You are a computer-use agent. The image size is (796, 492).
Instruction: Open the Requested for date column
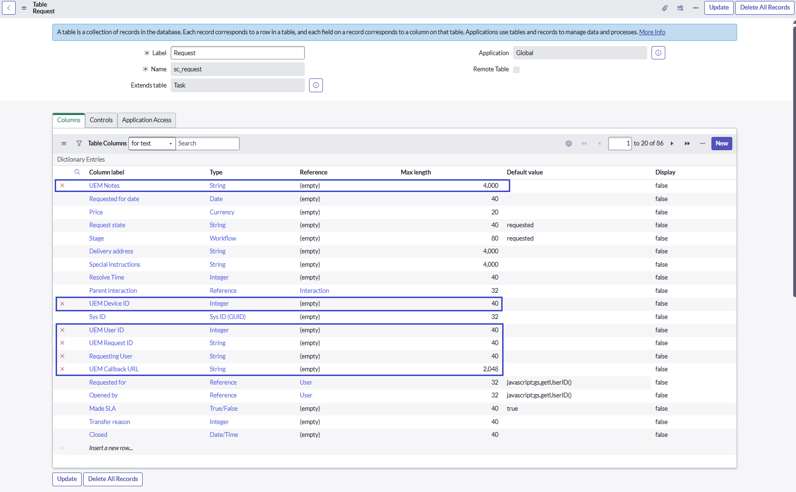[114, 199]
